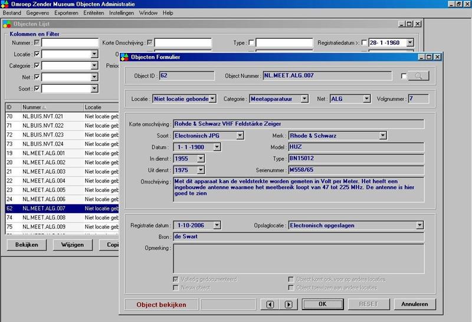The width and height of the screenshot is (472, 322).
Task: Click the ID column header in list
Action: pos(13,107)
